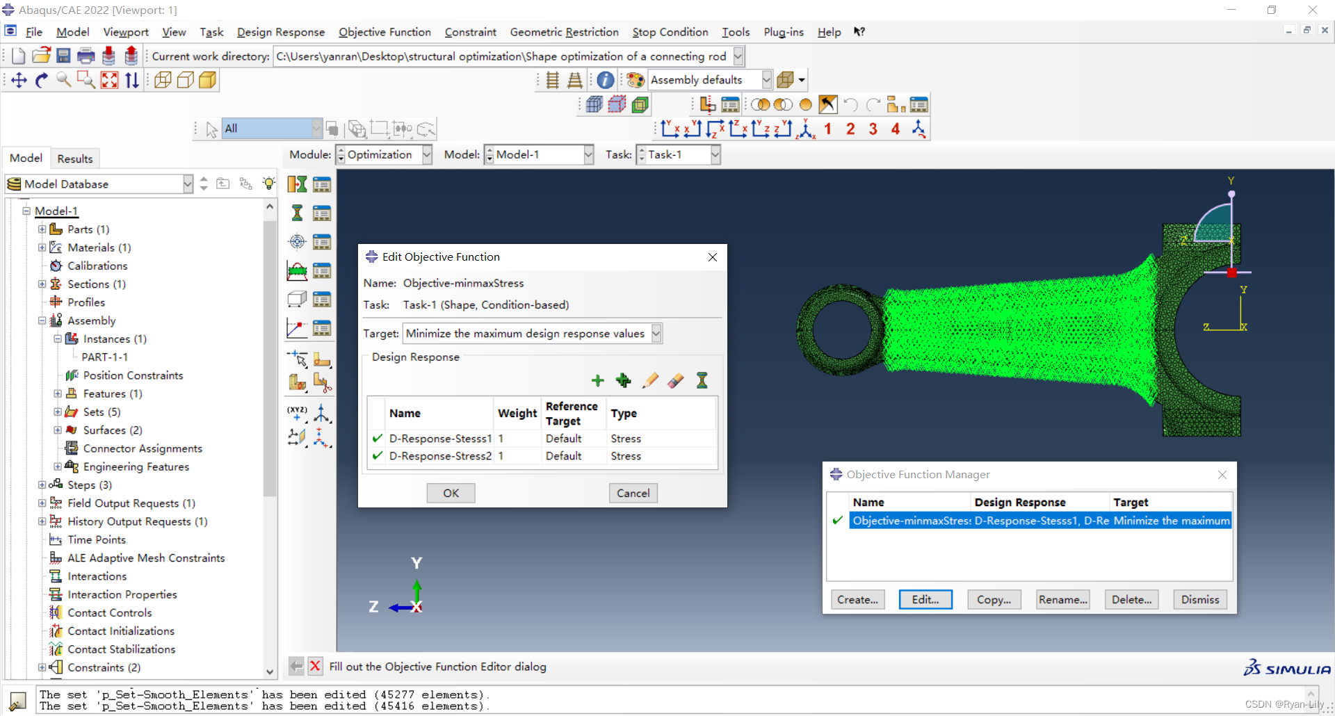Click the Open file folder icon
The width and height of the screenshot is (1335, 716).
point(41,56)
